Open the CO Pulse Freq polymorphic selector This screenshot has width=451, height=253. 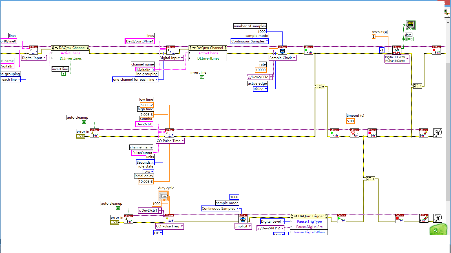pyautogui.click(x=170, y=226)
